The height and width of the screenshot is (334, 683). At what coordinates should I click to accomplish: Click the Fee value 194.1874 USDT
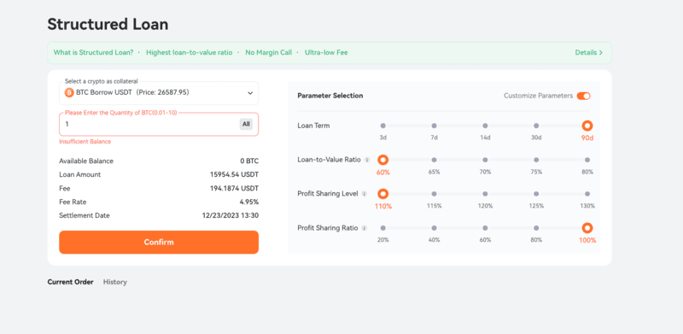(234, 189)
